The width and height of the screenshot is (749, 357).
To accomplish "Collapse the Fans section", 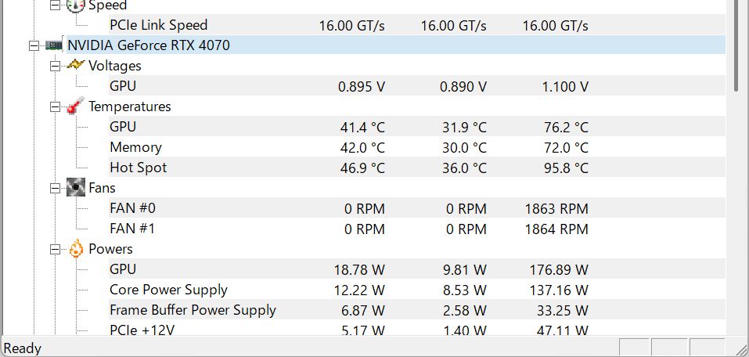I will point(56,188).
